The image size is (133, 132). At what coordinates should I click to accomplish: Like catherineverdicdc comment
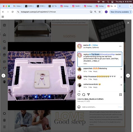click(x=121, y=85)
